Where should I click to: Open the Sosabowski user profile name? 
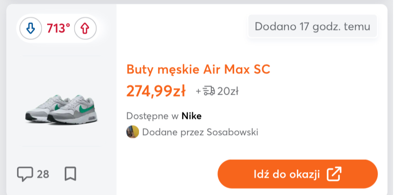click(x=232, y=132)
